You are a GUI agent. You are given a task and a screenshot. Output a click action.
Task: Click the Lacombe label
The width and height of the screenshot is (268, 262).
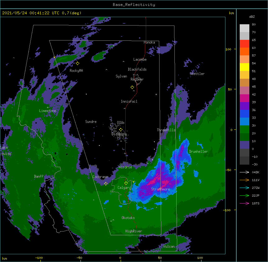[x=140, y=59]
